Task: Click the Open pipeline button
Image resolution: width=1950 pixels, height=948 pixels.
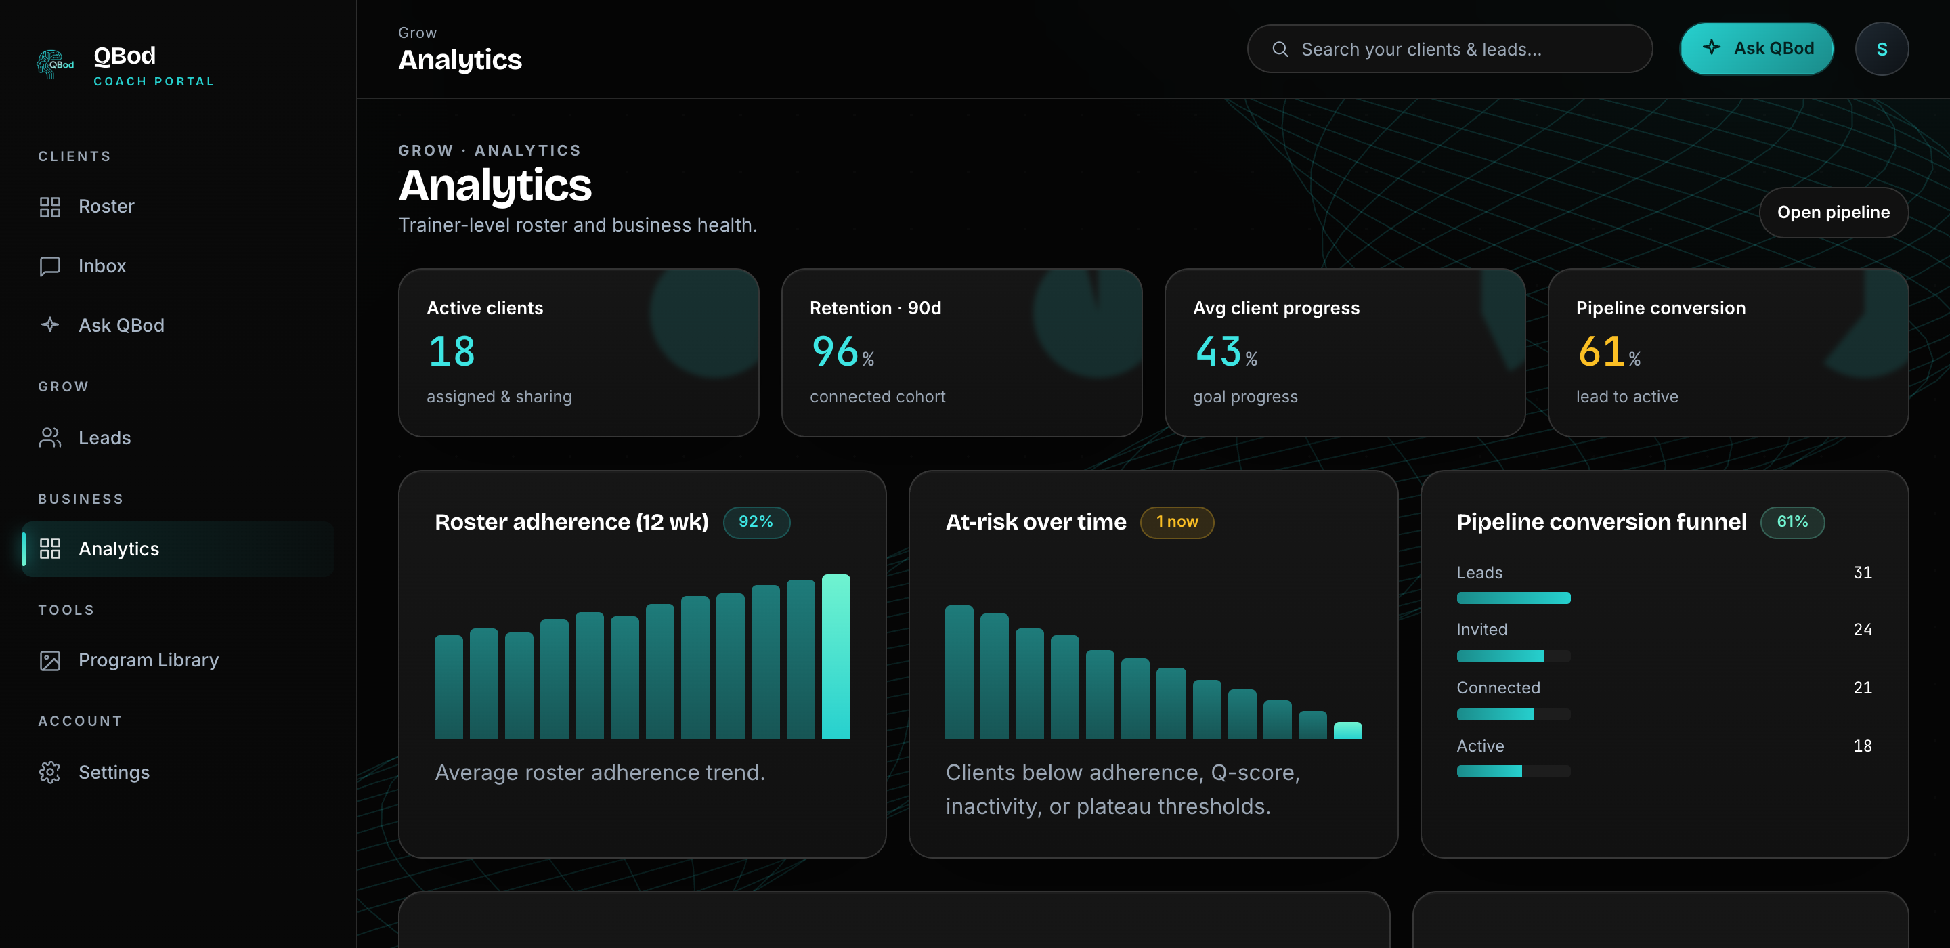Action: (x=1833, y=213)
